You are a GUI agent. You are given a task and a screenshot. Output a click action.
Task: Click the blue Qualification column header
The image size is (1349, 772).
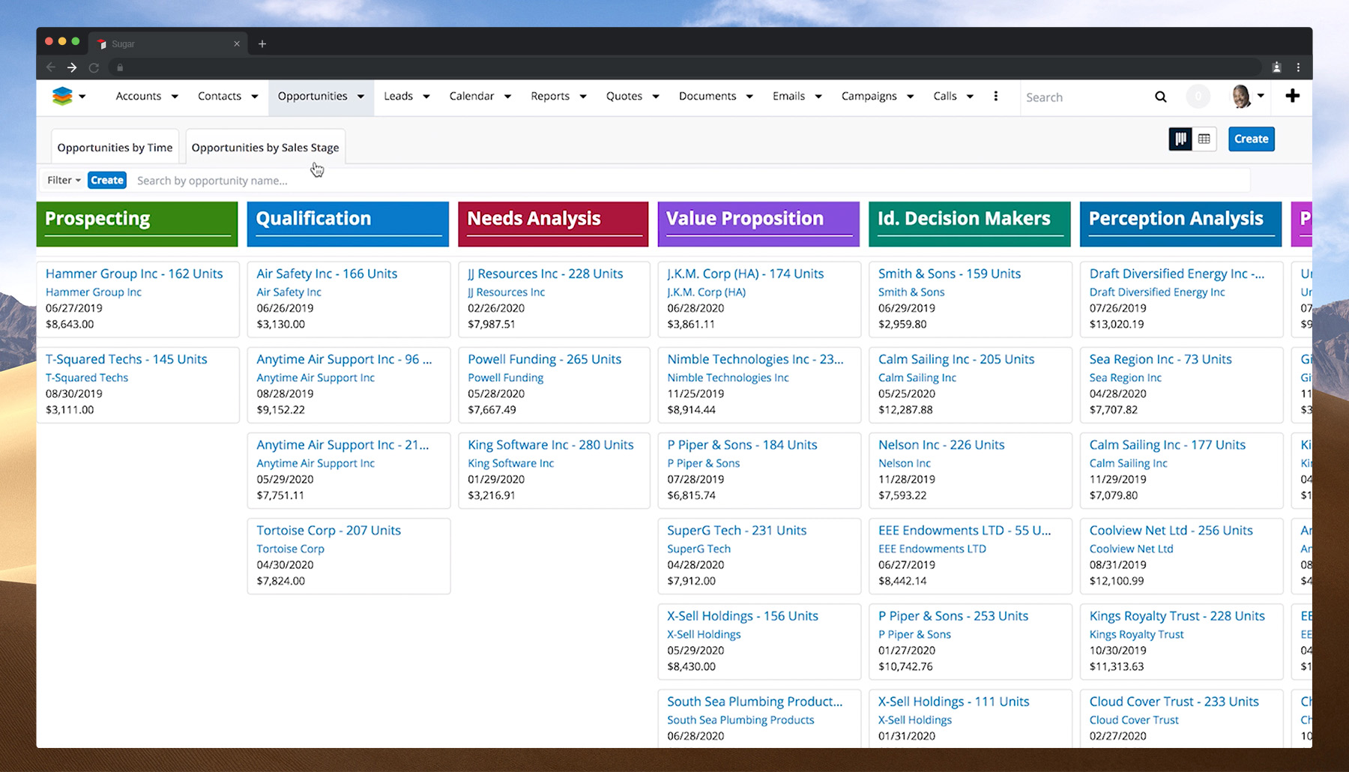(348, 223)
